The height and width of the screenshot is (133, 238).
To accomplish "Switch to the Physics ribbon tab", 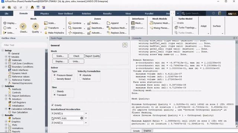I will 45,13.
